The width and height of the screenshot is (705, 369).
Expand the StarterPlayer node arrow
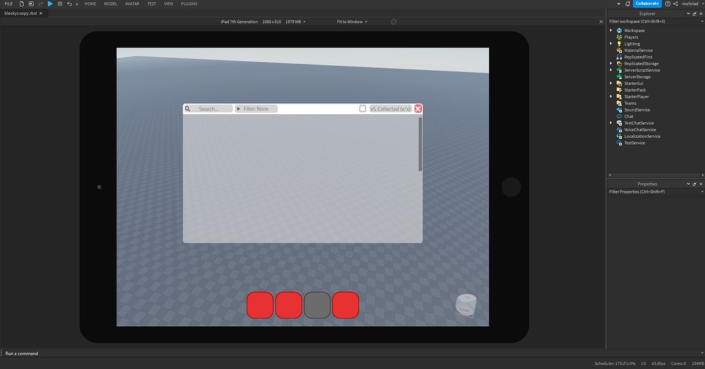pos(610,96)
